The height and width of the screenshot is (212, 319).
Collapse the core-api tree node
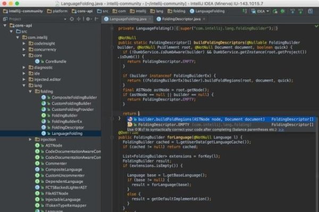pos(5,25)
